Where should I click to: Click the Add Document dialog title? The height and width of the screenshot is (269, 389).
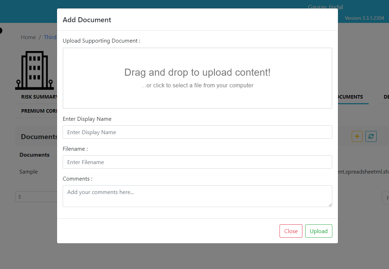[87, 20]
